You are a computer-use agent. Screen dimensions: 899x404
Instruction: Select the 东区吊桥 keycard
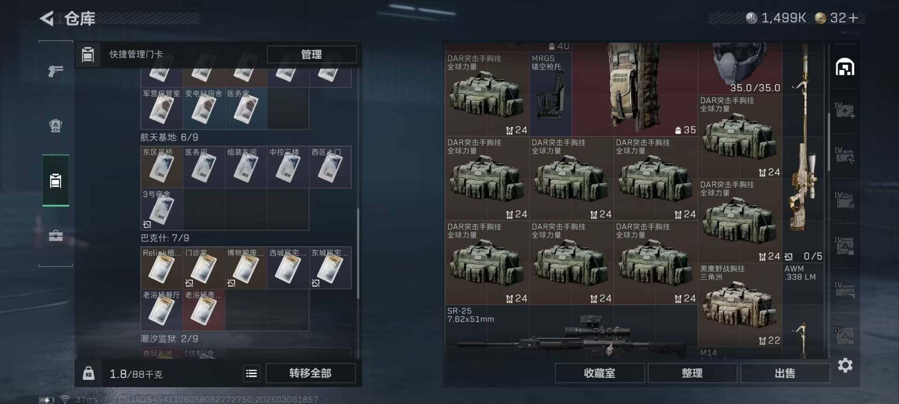(x=162, y=167)
